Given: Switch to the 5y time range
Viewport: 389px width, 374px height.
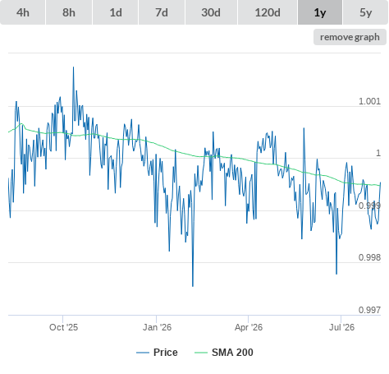Looking at the screenshot, I should point(366,12).
